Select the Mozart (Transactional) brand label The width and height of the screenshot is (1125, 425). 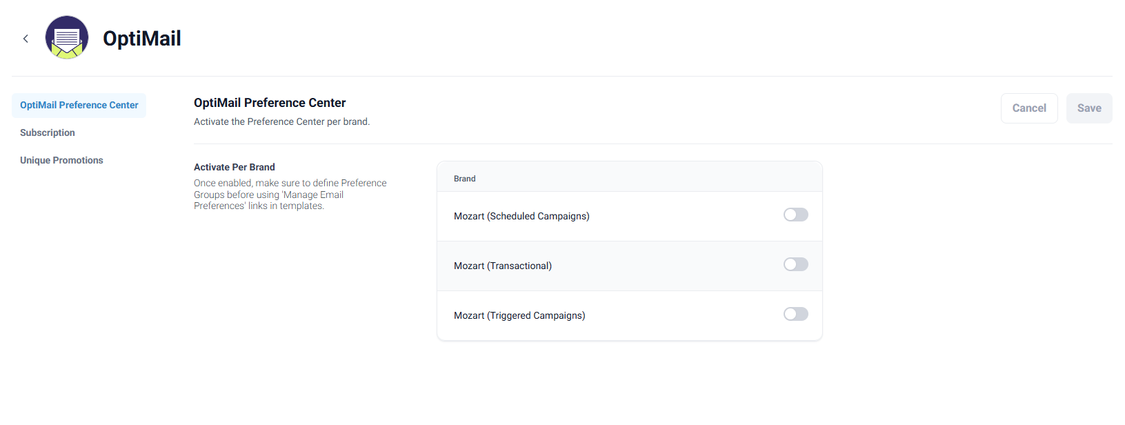click(503, 266)
